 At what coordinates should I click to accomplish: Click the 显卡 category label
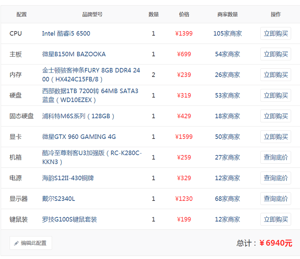15,137
